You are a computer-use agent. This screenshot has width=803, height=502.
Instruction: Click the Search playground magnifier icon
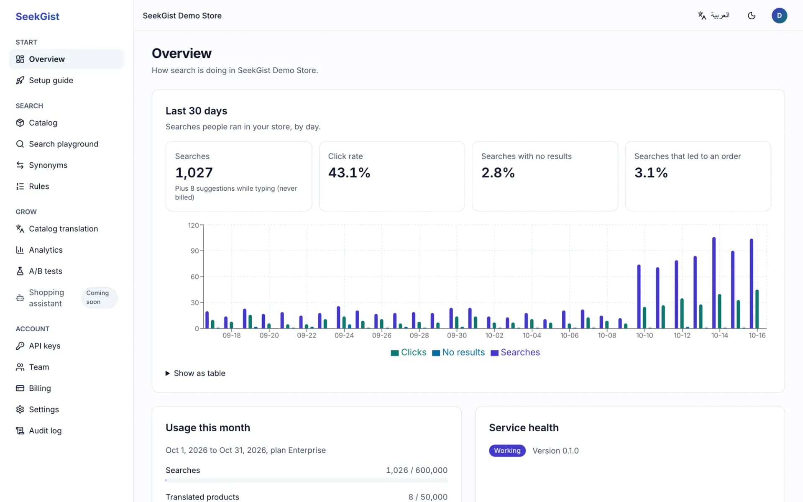tap(20, 144)
